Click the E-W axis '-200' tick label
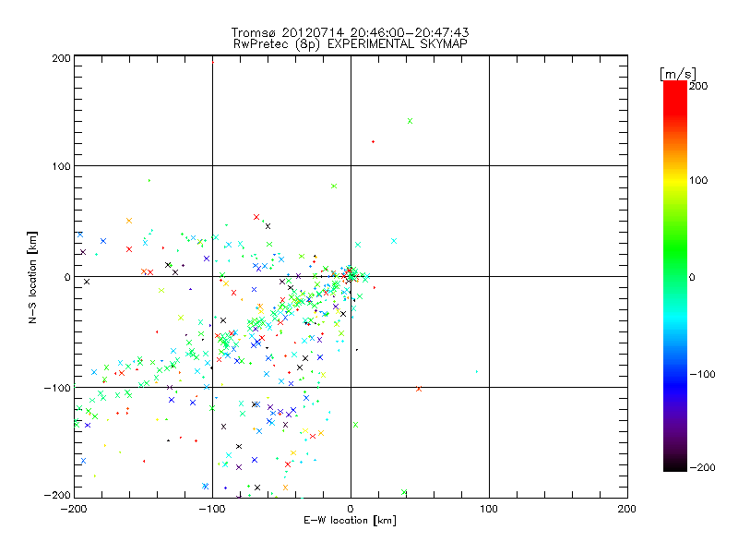The width and height of the screenshot is (738, 554). 74,509
